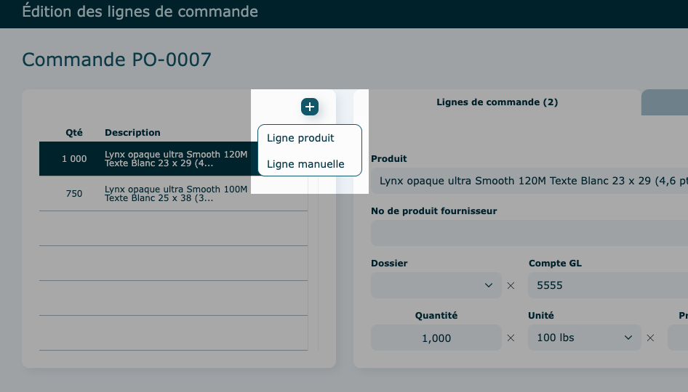Open the Dossier dropdown
The width and height of the screenshot is (688, 392).
click(436, 285)
